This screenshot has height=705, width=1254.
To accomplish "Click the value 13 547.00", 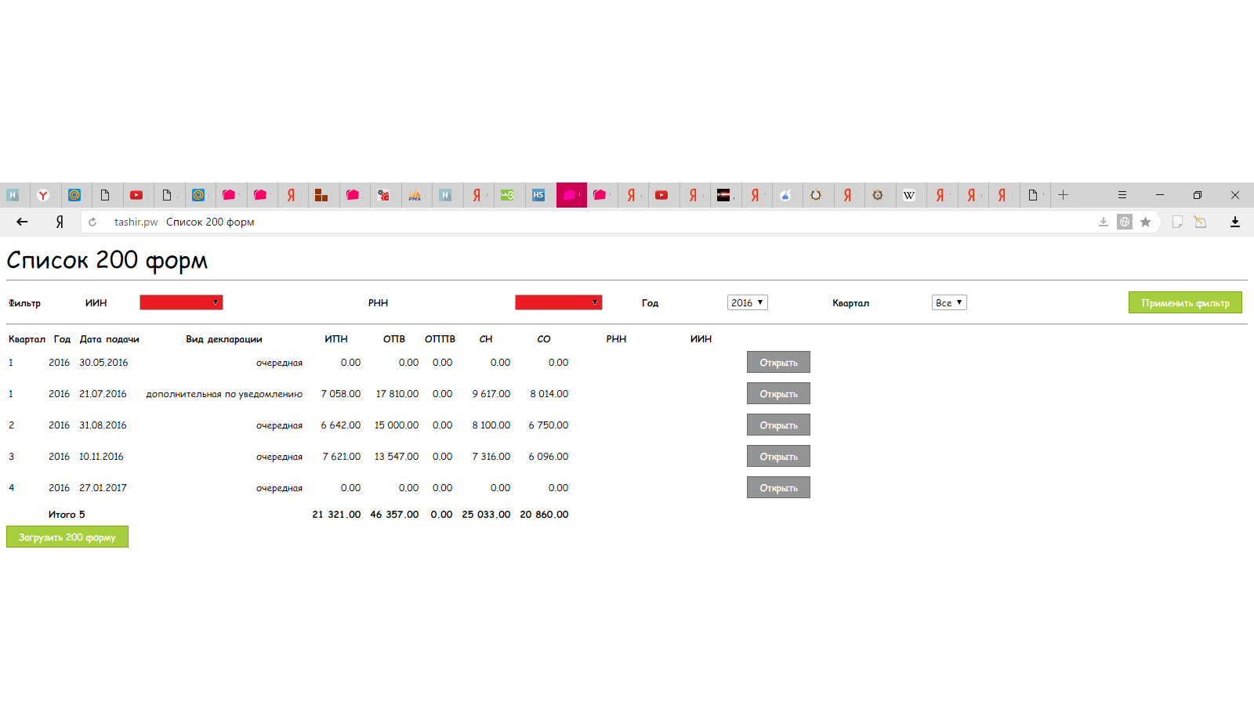I will [397, 457].
